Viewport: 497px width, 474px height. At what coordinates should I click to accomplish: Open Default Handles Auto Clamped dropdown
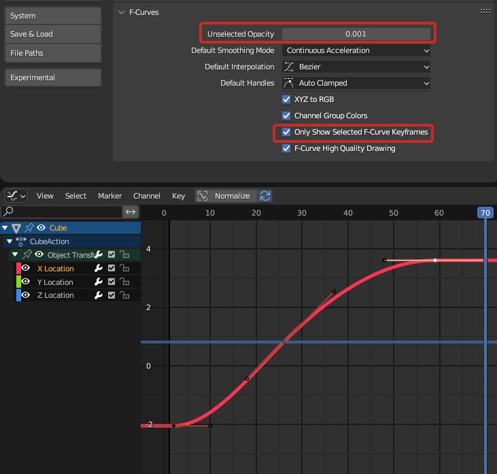[356, 83]
